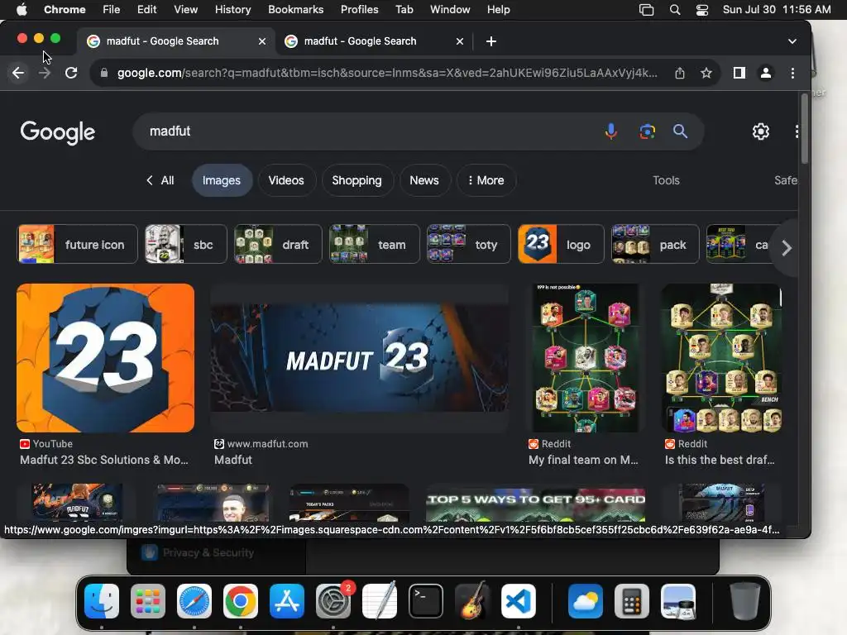Filter images by team chip
This screenshot has width=847, height=635.
click(x=375, y=245)
